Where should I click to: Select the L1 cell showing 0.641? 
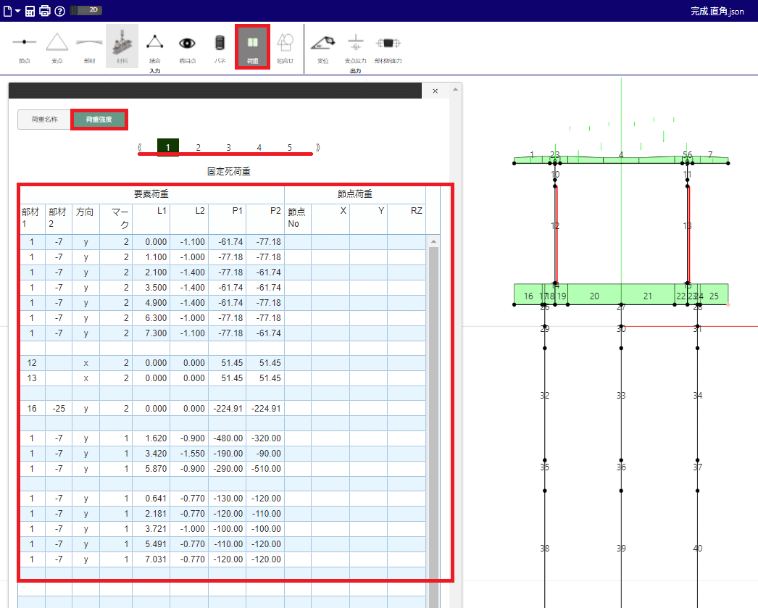(x=151, y=499)
